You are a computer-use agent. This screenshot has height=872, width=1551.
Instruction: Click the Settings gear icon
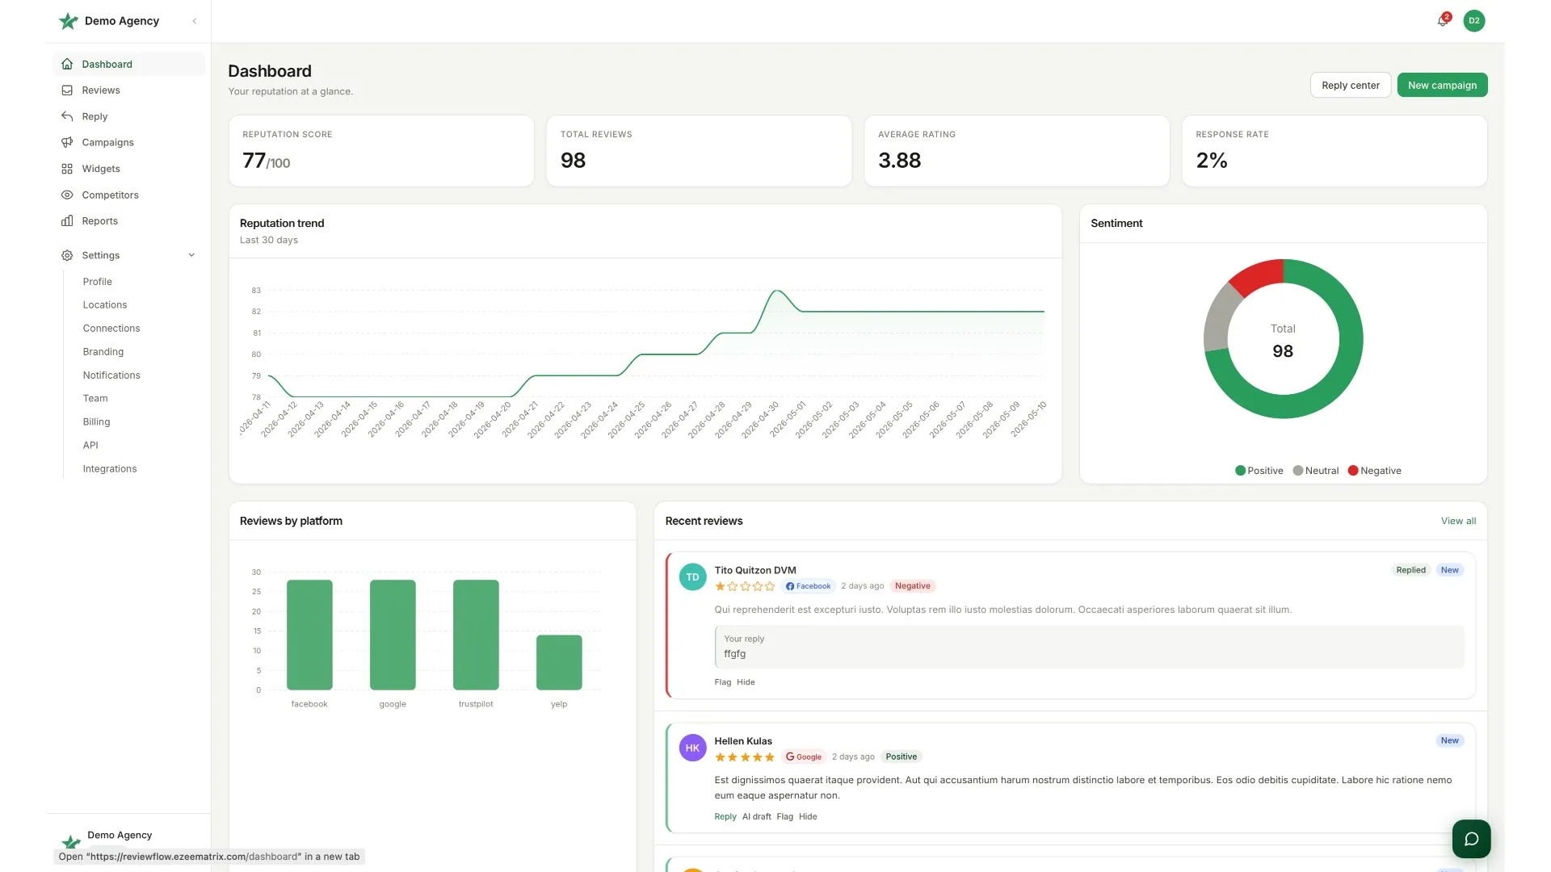click(x=67, y=255)
